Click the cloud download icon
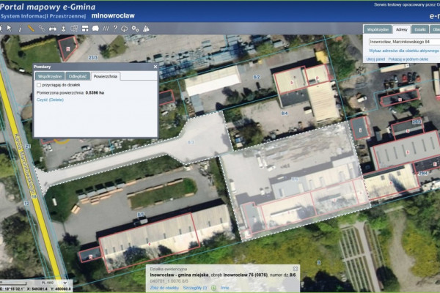The height and width of the screenshot is (293, 440). [x=125, y=29]
